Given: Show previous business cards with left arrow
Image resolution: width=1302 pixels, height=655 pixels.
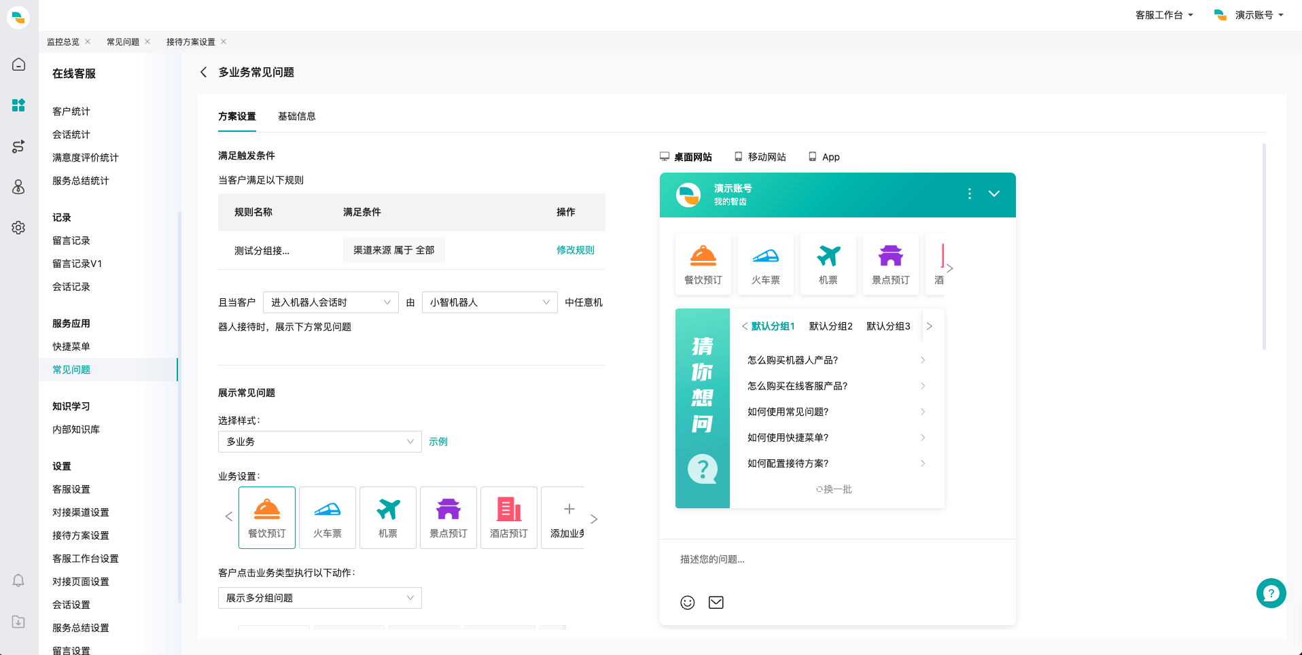Looking at the screenshot, I should click(229, 517).
